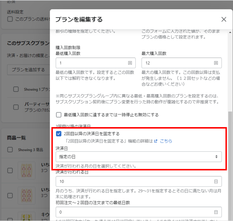Viewport: 233px width, 221px height.
Task: Click the modal vertical scrollbar thumb
Action: (x=230, y=166)
